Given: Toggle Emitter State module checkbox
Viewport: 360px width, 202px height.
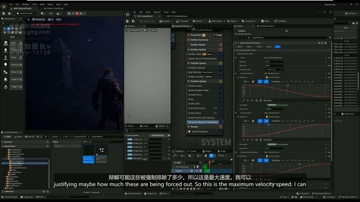Looking at the screenshot, I should coord(220,54).
